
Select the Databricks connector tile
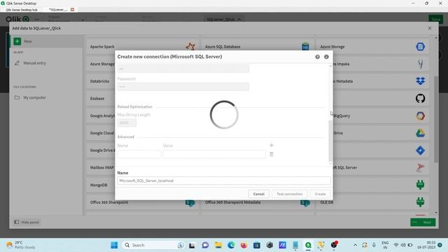point(101,81)
